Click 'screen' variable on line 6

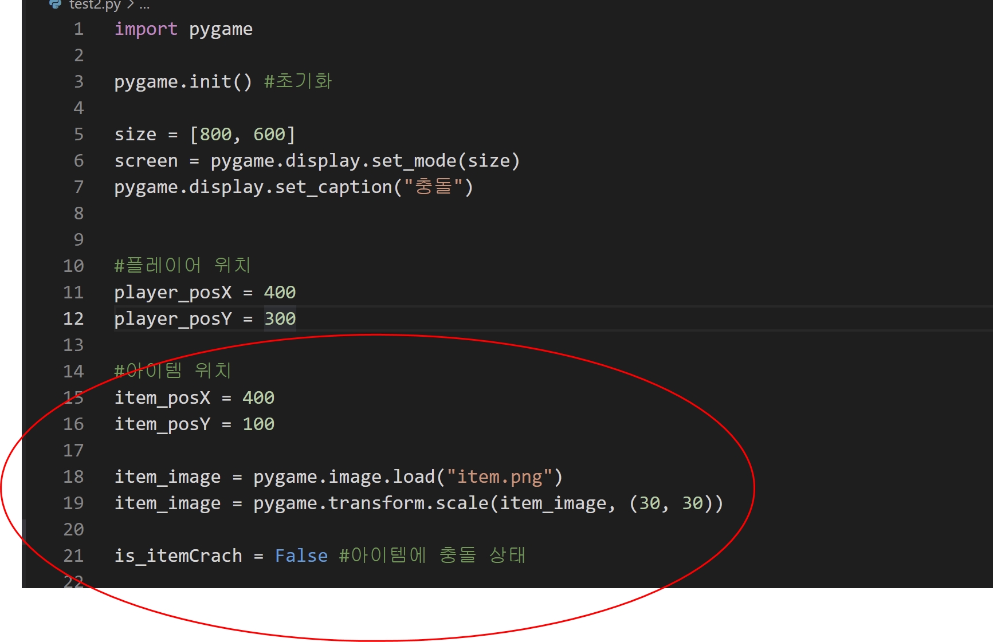pyautogui.click(x=146, y=161)
